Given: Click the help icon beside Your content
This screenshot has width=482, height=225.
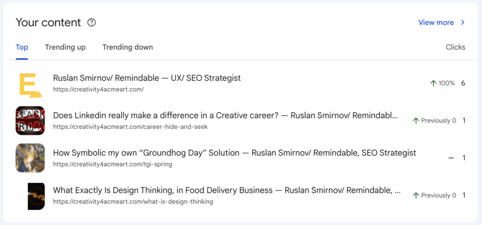Looking at the screenshot, I should pos(92,23).
